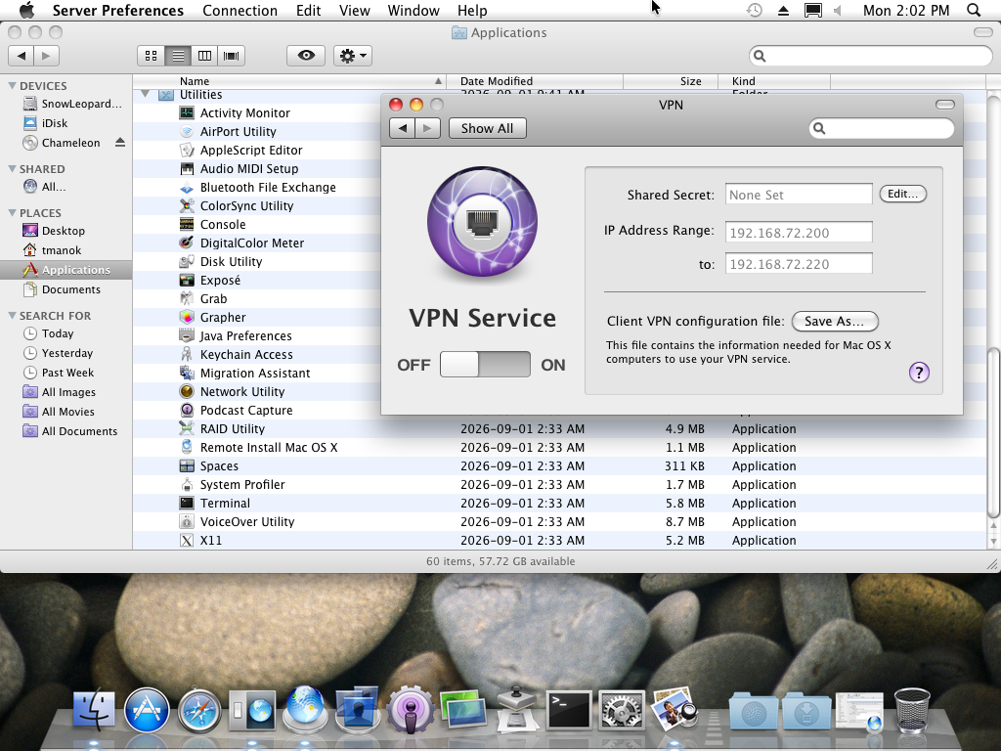Viewport: 1001px width, 751px height.
Task: Switch Finder to Cover Flow view
Action: (x=231, y=56)
